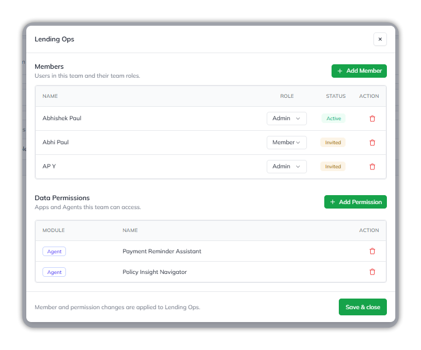Change Abhi Paul's Member role dropdown

[286, 143]
